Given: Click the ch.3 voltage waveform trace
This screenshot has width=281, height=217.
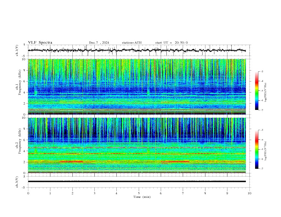Looking at the screenshot, I should click(137, 182).
